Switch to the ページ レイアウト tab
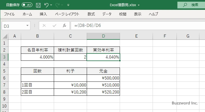 [x=67, y=14]
